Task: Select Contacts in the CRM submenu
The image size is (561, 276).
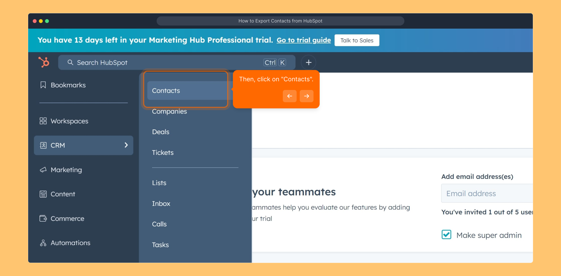Action: click(166, 90)
